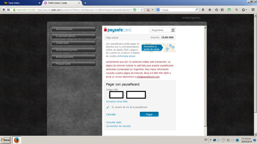Show hidden system tray icons
257x144 pixels.
211,140
